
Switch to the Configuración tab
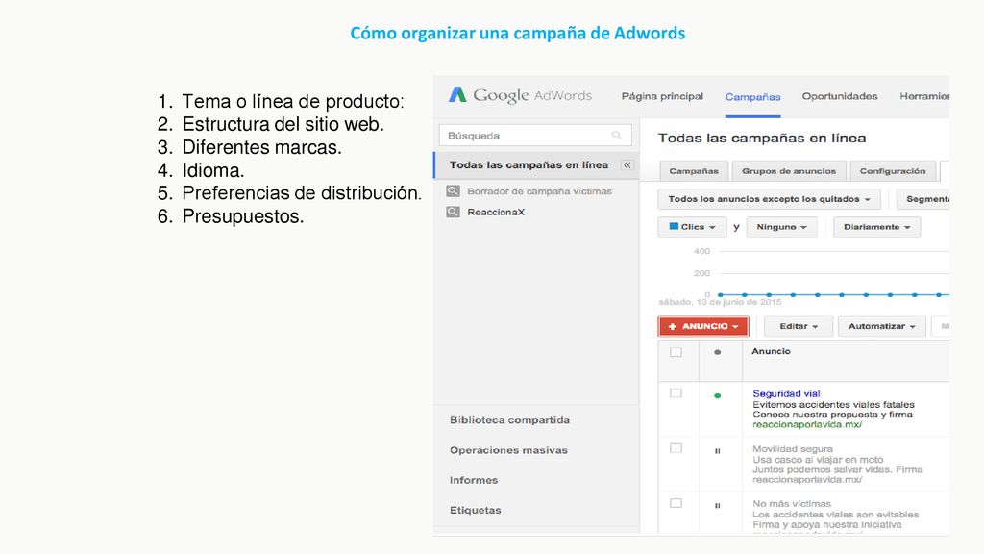[x=893, y=171]
